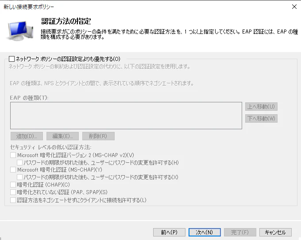Go back with 前へ(P) button

click(169, 232)
